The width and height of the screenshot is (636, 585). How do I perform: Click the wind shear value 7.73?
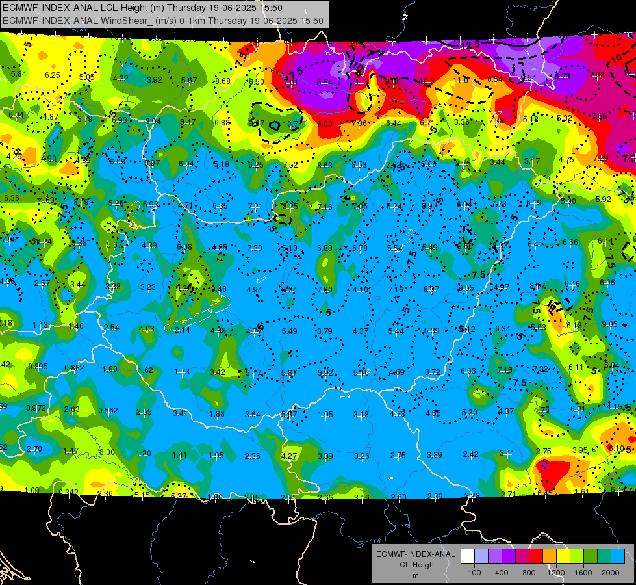pos(498,204)
